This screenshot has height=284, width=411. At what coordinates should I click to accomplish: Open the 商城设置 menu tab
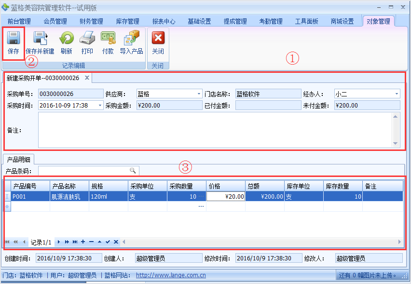coord(342,21)
